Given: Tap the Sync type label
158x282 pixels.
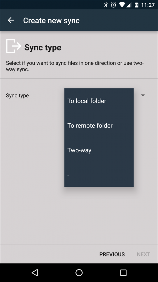Looking at the screenshot, I should 18,95.
